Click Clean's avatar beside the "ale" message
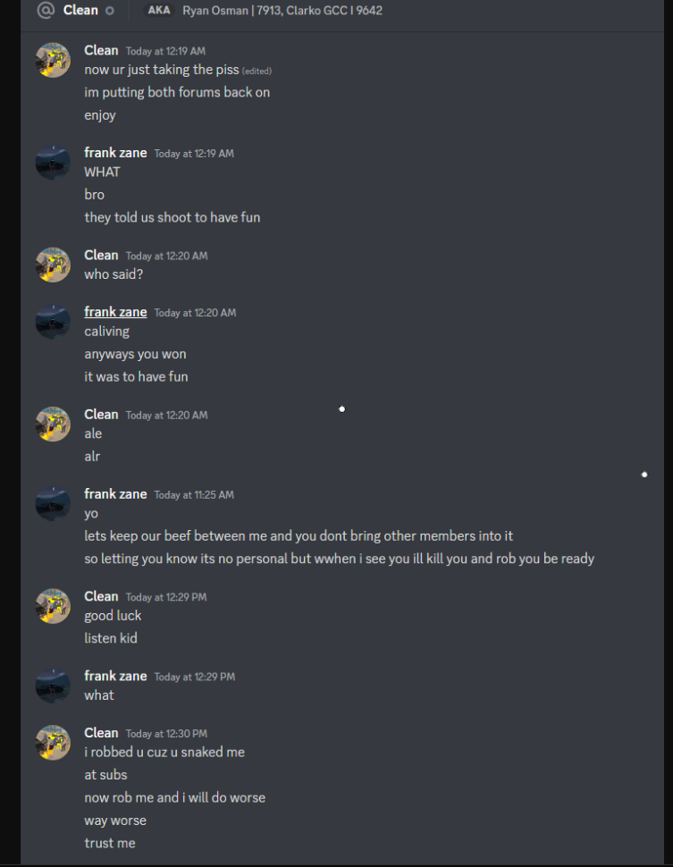Screen dimensions: 673x867 (x=53, y=424)
